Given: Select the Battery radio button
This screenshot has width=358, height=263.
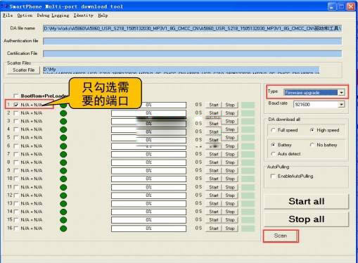Looking at the screenshot, I should coord(273,145).
